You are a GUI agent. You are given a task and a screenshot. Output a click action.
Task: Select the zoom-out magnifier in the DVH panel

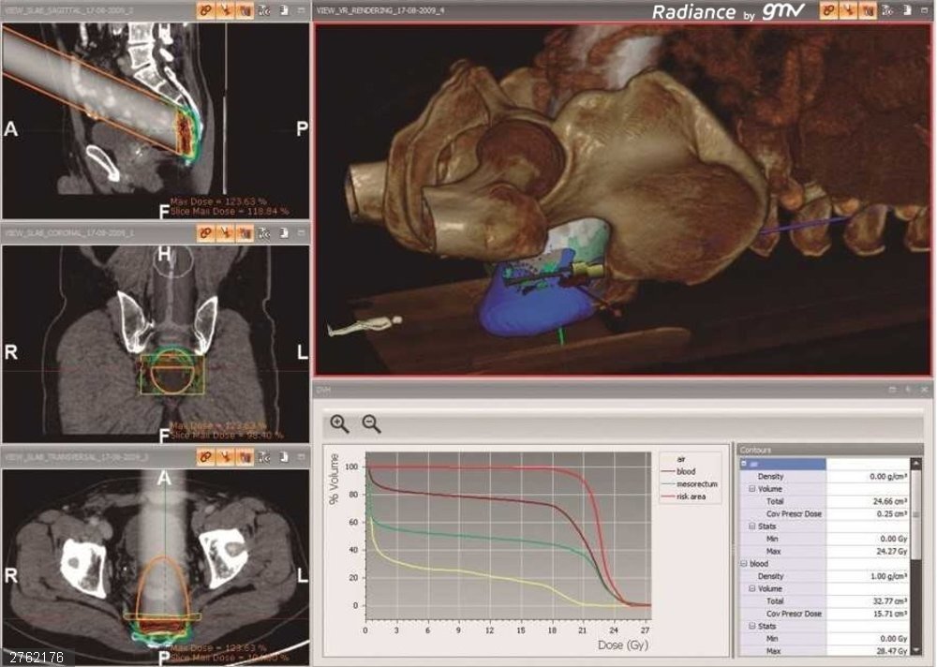(x=369, y=423)
